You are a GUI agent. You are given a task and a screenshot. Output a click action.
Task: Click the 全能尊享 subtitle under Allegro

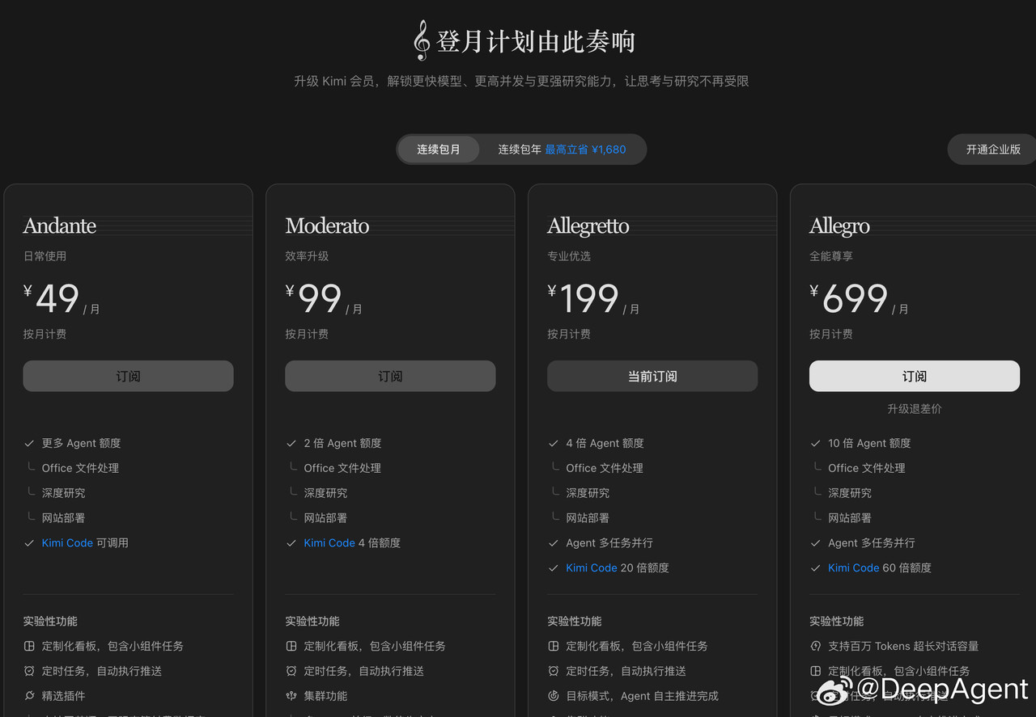832,256
